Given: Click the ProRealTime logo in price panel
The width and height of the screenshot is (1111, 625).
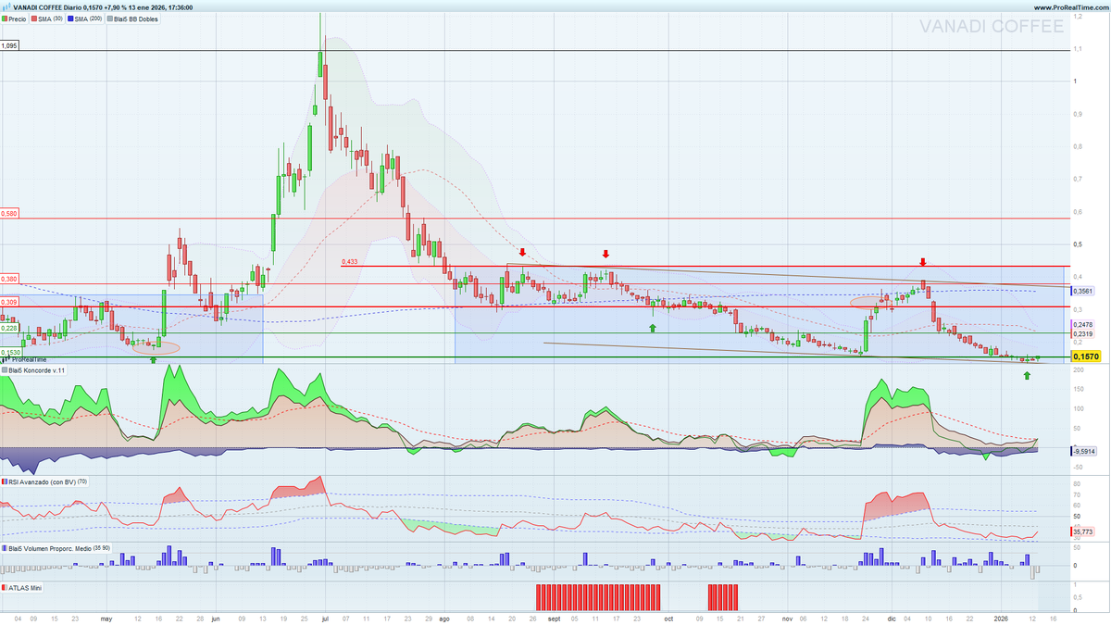Looking at the screenshot, I should coord(23,359).
